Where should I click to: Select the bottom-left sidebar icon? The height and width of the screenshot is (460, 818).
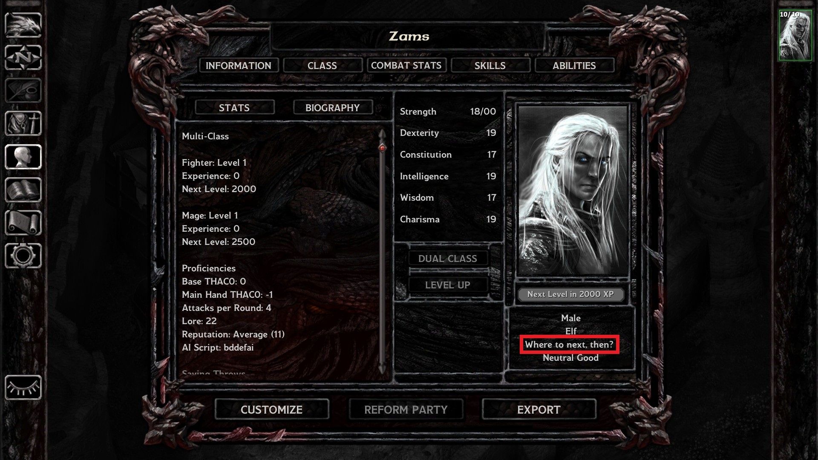tap(23, 388)
